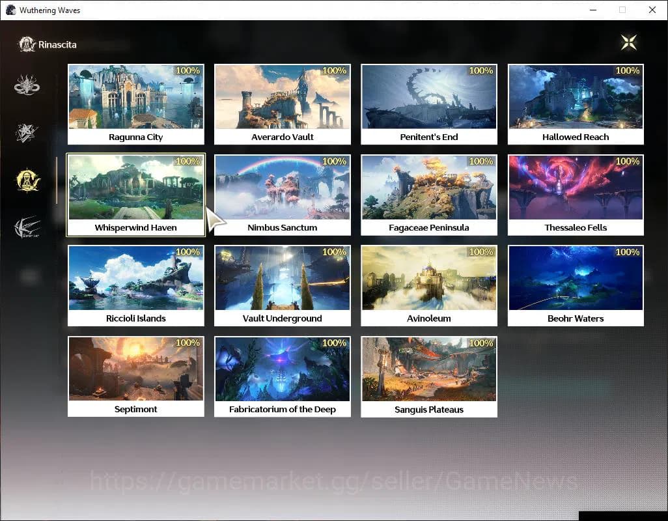Select the golden Rinascita emblem in sidebar
The image size is (668, 521).
[x=28, y=180]
